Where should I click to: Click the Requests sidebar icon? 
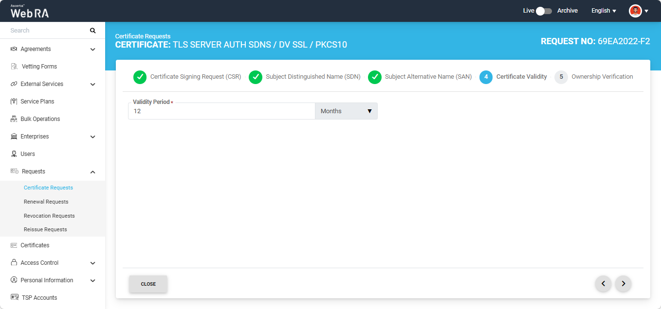tap(15, 172)
